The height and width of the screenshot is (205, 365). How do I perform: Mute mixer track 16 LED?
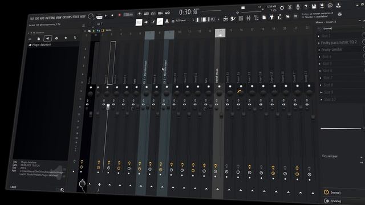pyautogui.click(x=241, y=86)
